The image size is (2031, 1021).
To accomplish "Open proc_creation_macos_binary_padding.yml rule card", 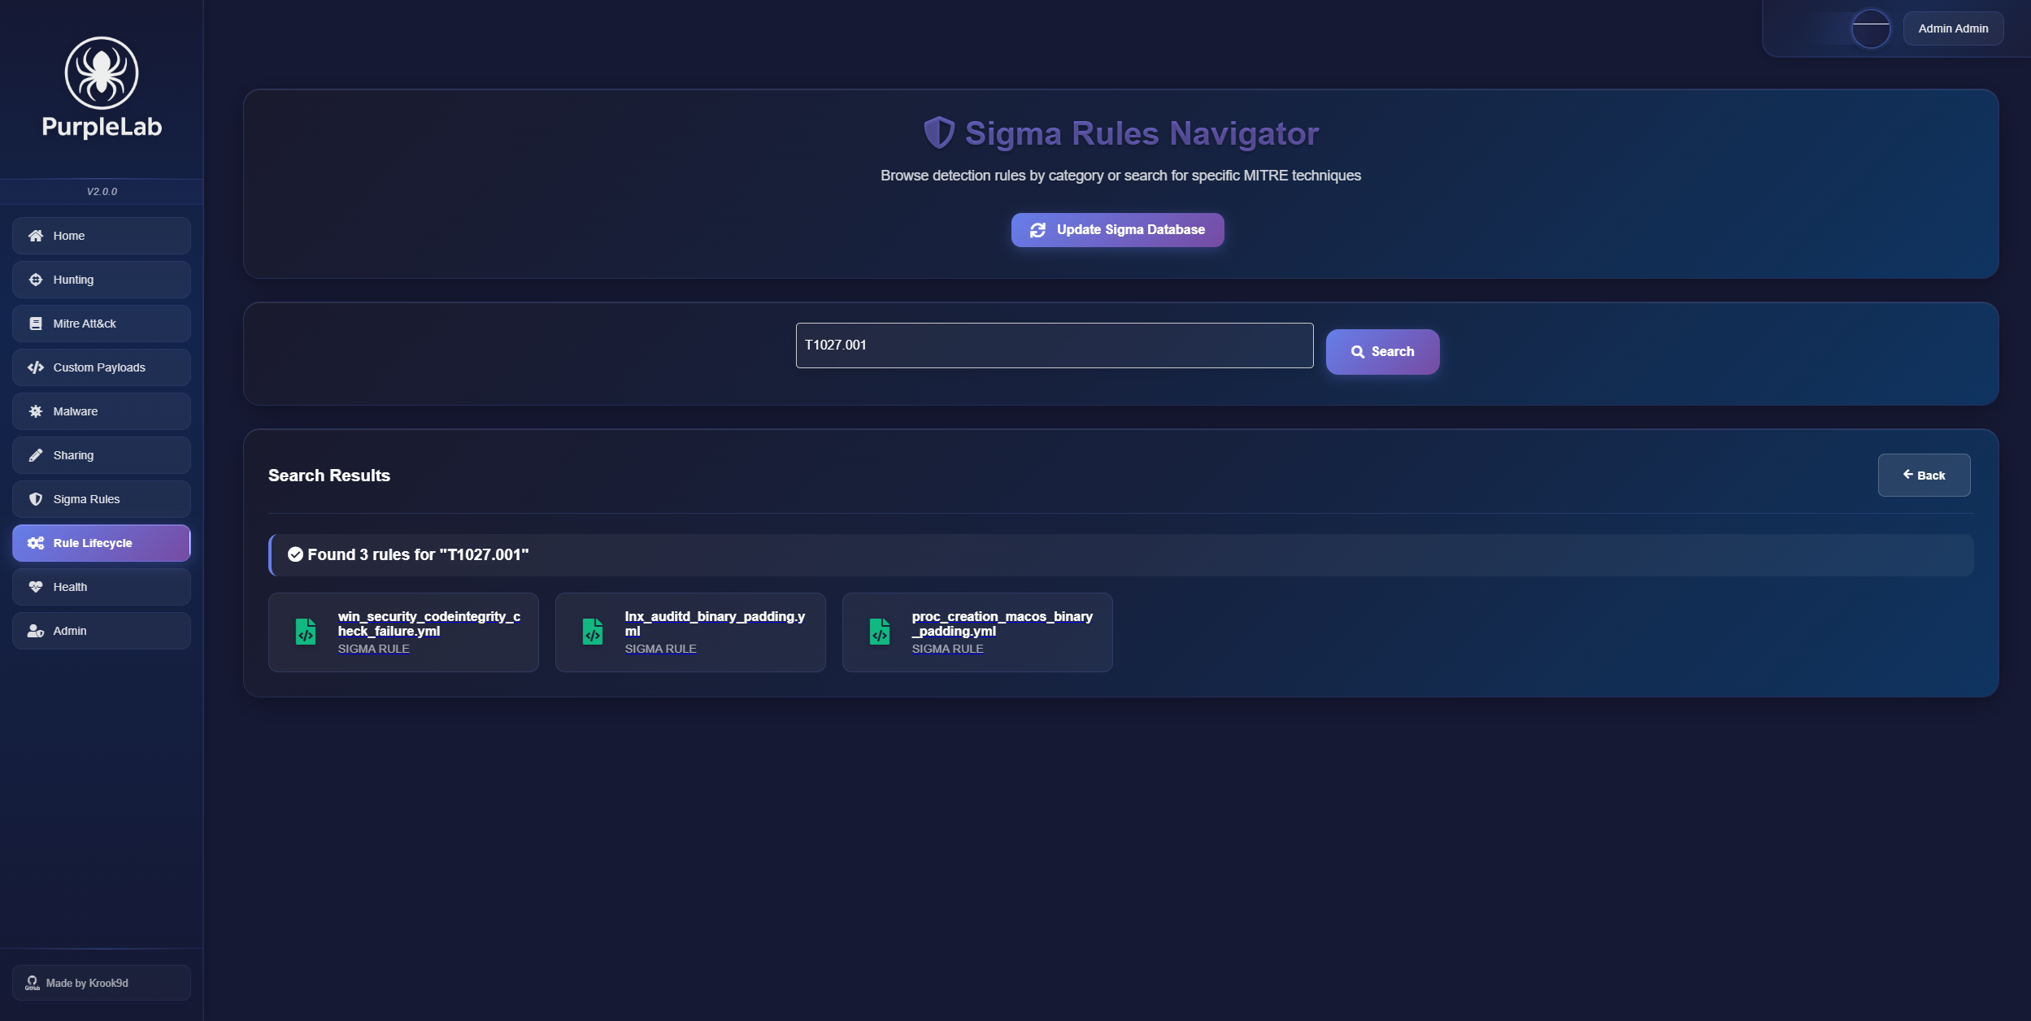I will [x=977, y=632].
